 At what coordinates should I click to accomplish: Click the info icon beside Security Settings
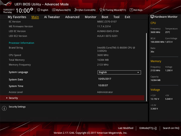(x=4, y=108)
